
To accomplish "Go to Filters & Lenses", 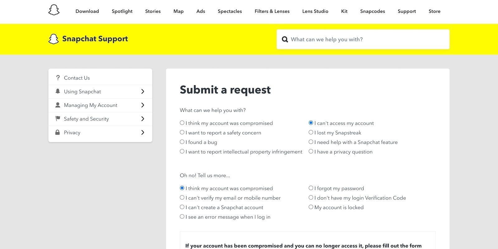I will [272, 11].
